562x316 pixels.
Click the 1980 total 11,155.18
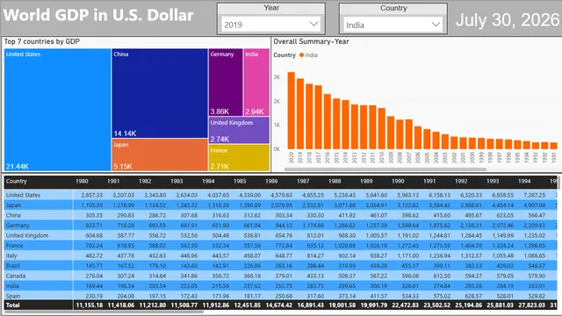tap(90, 305)
